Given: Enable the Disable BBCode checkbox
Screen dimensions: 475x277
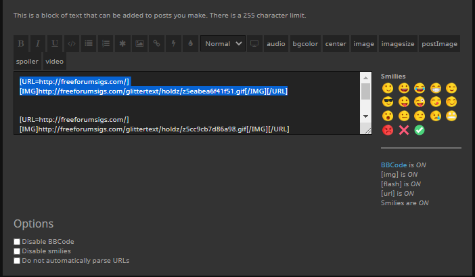Looking at the screenshot, I should (17, 242).
